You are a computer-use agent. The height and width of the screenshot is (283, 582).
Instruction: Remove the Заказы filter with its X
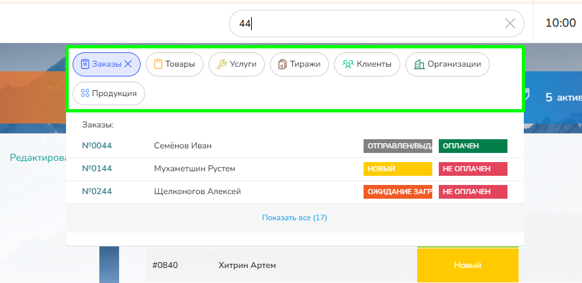pyautogui.click(x=128, y=64)
